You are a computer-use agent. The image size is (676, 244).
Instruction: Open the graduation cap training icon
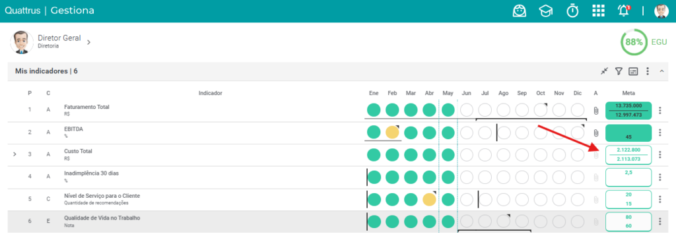[546, 11]
